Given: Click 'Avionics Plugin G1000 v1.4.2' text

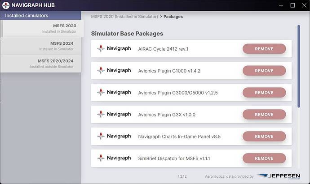Looking at the screenshot, I should (x=169, y=71).
